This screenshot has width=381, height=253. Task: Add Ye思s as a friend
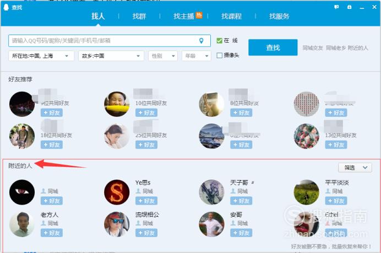coord(146,201)
